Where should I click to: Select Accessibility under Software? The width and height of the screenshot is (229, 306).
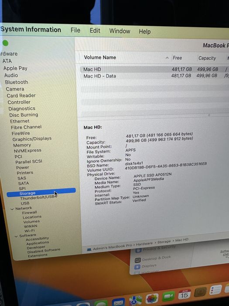coord(37,239)
